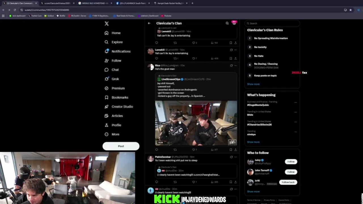Focus the X Search box

click(272, 23)
